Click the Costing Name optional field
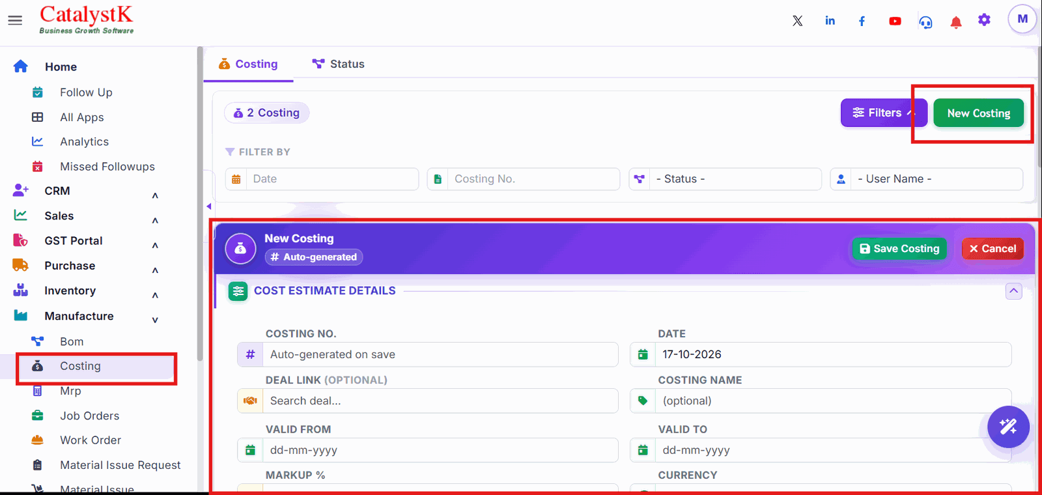The image size is (1042, 495). pos(833,401)
